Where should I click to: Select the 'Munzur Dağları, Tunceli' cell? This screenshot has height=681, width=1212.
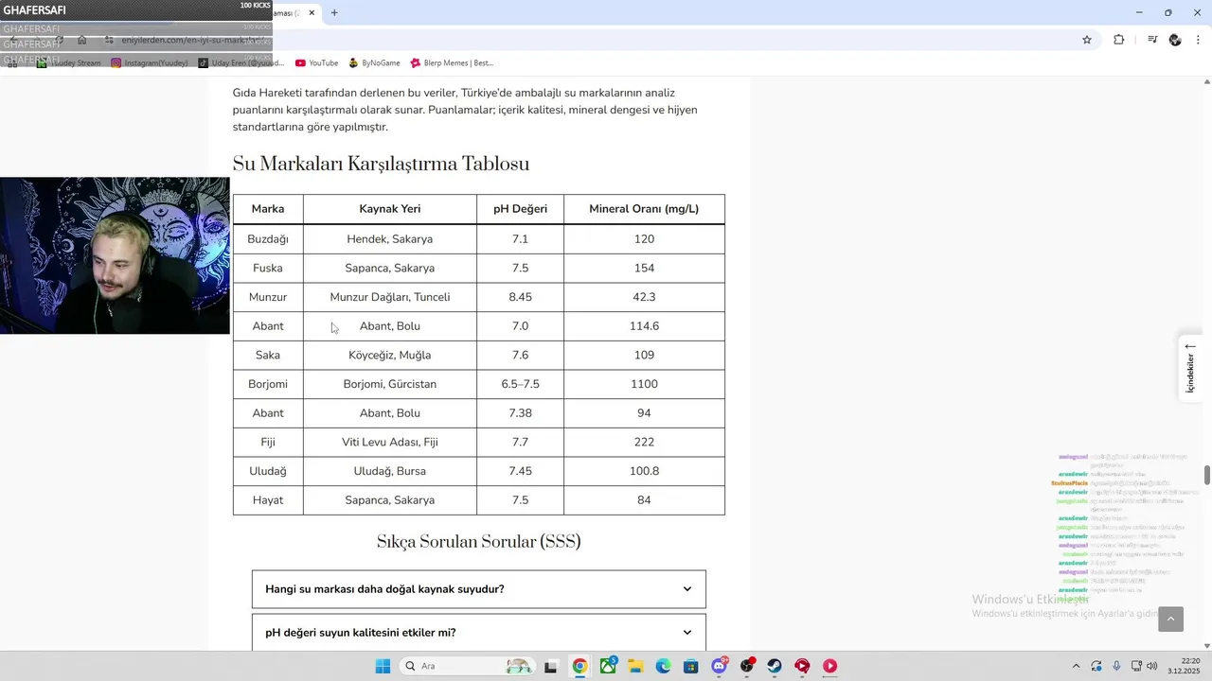click(390, 297)
